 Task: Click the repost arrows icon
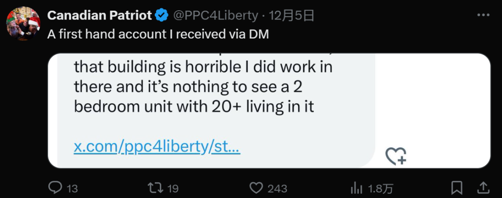pyautogui.click(x=155, y=188)
